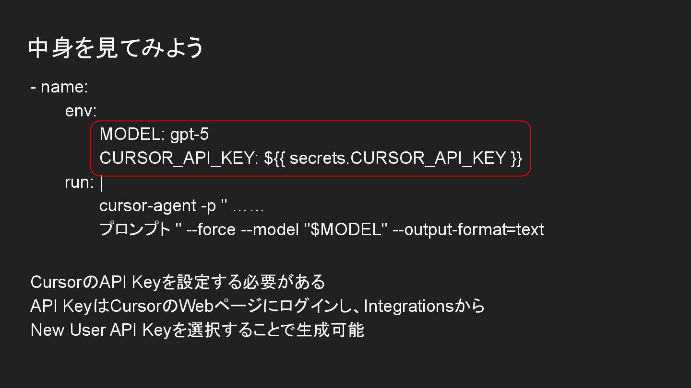Select the "env:" keyword
This screenshot has height=388, width=691.
click(81, 111)
